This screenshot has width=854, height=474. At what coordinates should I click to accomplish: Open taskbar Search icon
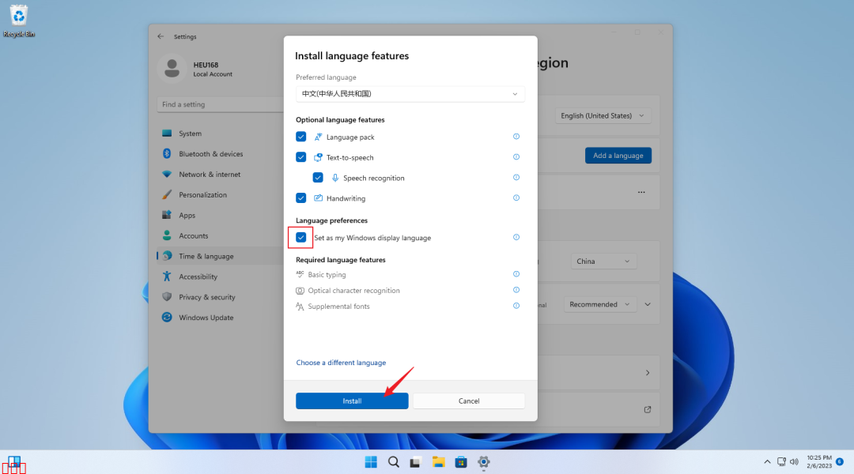[x=393, y=462]
